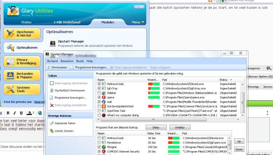Open Privacy & Beveiliging module
273x155 pixels.
point(22,61)
